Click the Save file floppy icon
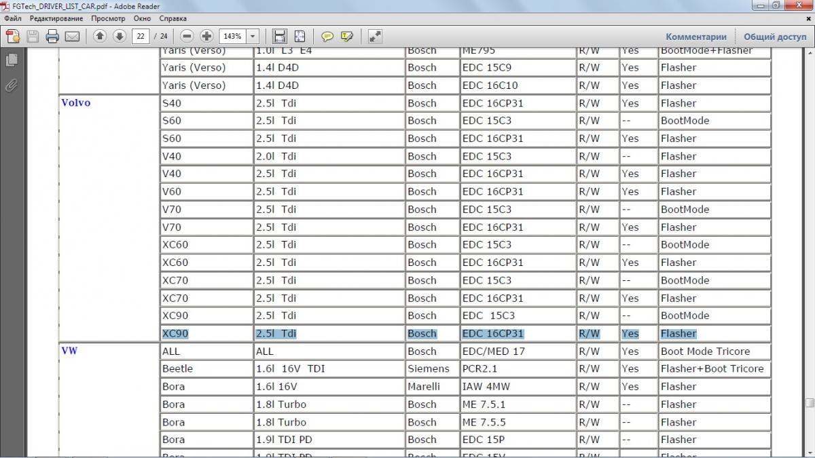The height and width of the screenshot is (458, 815). click(x=33, y=36)
